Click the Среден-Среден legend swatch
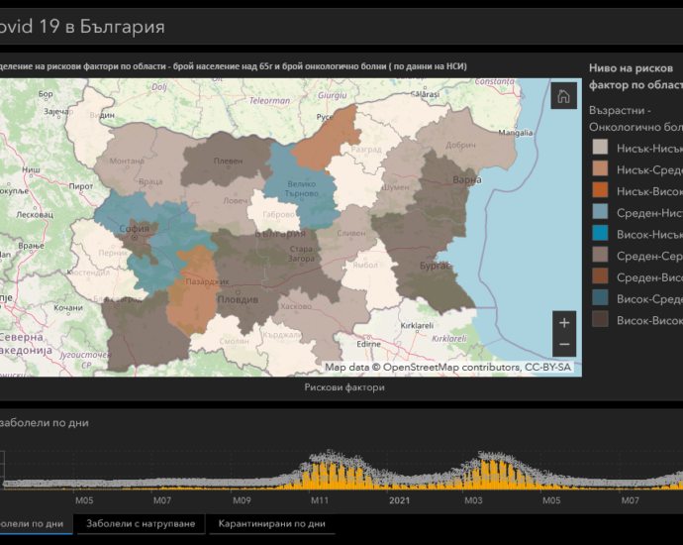 [600, 255]
